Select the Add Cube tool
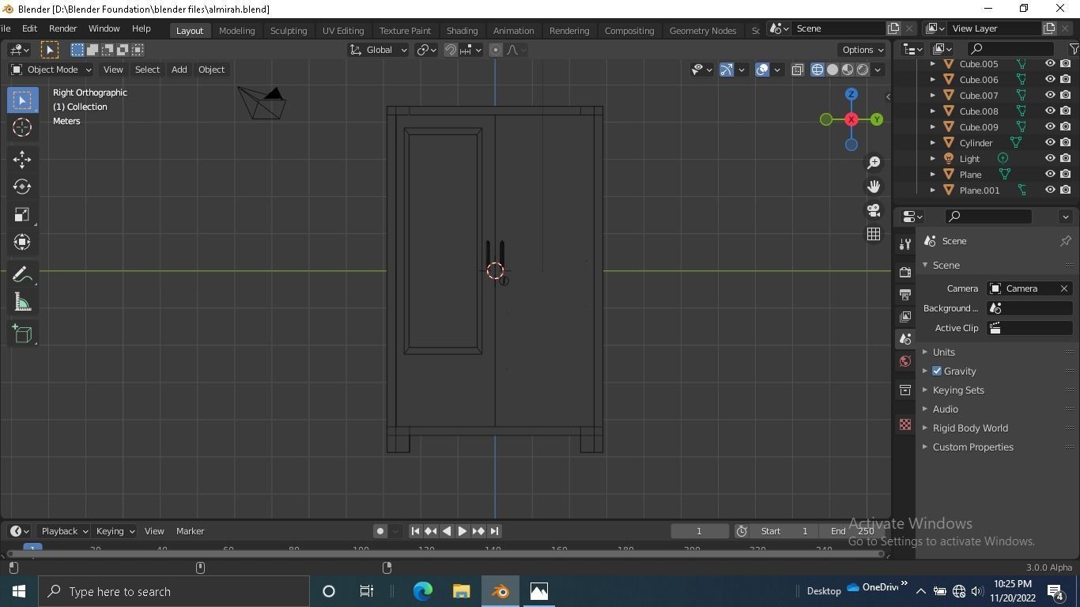1080x607 pixels. click(22, 334)
